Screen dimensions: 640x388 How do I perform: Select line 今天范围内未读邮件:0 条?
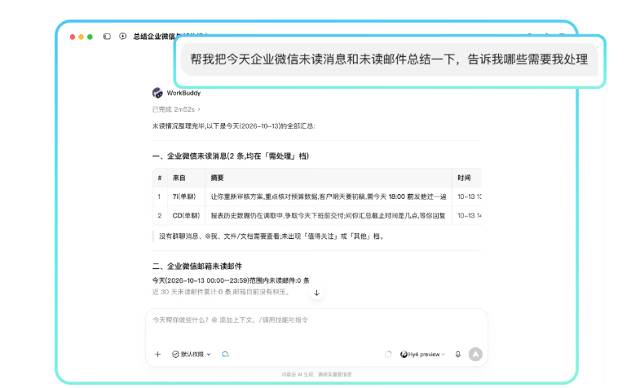tap(231, 280)
